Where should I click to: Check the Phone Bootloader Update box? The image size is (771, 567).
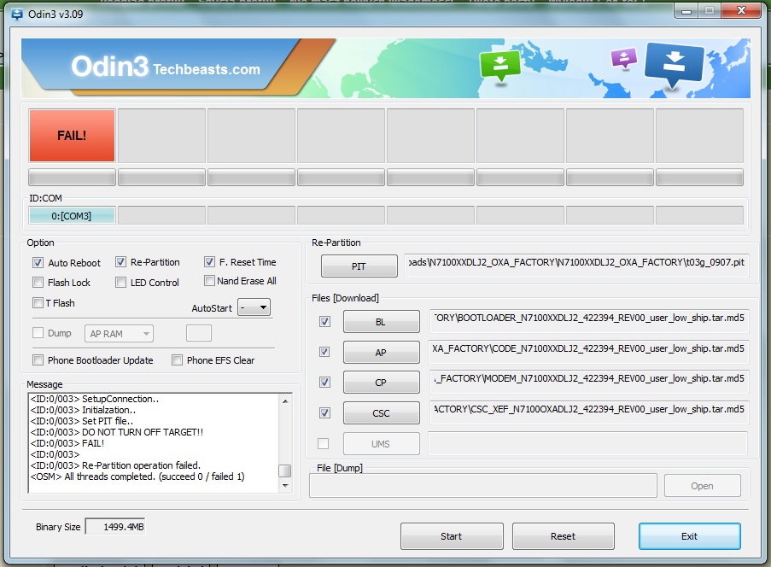(38, 360)
